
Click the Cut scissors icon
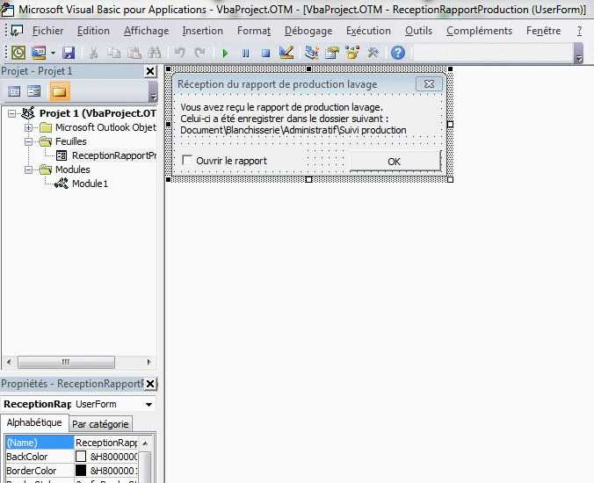(x=93, y=53)
